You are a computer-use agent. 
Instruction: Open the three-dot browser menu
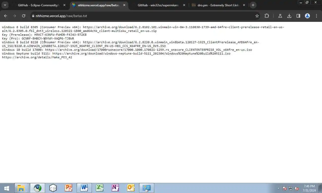316,16
